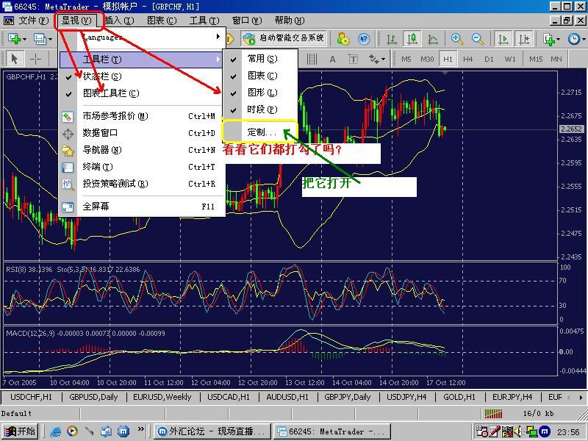Switch to the GOLD,H1 chart tab

click(x=459, y=397)
